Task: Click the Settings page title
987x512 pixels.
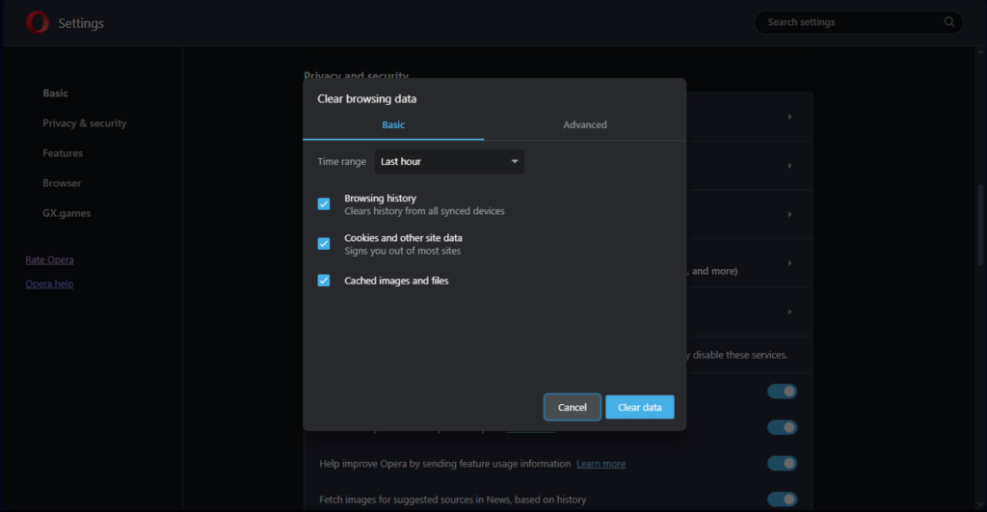Action: (x=81, y=23)
